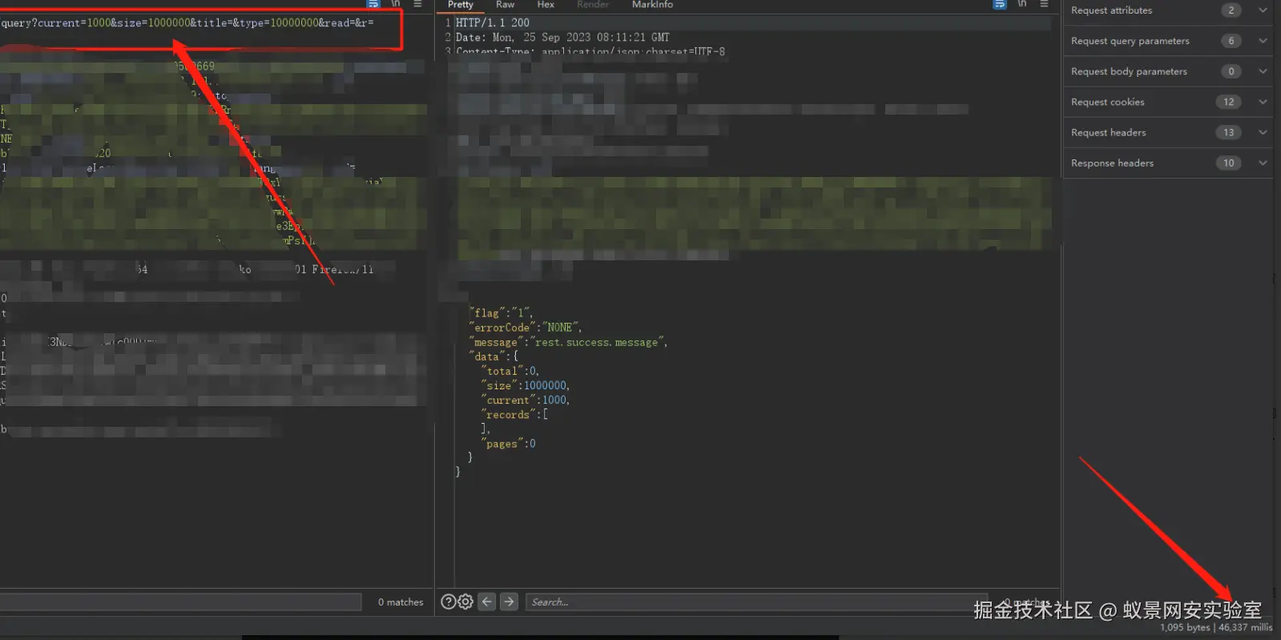Expand Request body parameters chevron
The width and height of the screenshot is (1281, 640).
pyautogui.click(x=1263, y=71)
